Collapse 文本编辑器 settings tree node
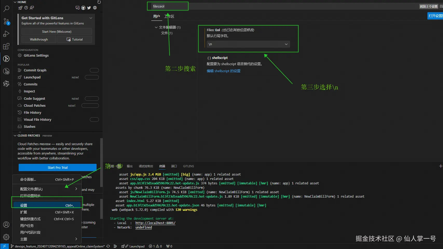The width and height of the screenshot is (443, 249). pos(156,27)
